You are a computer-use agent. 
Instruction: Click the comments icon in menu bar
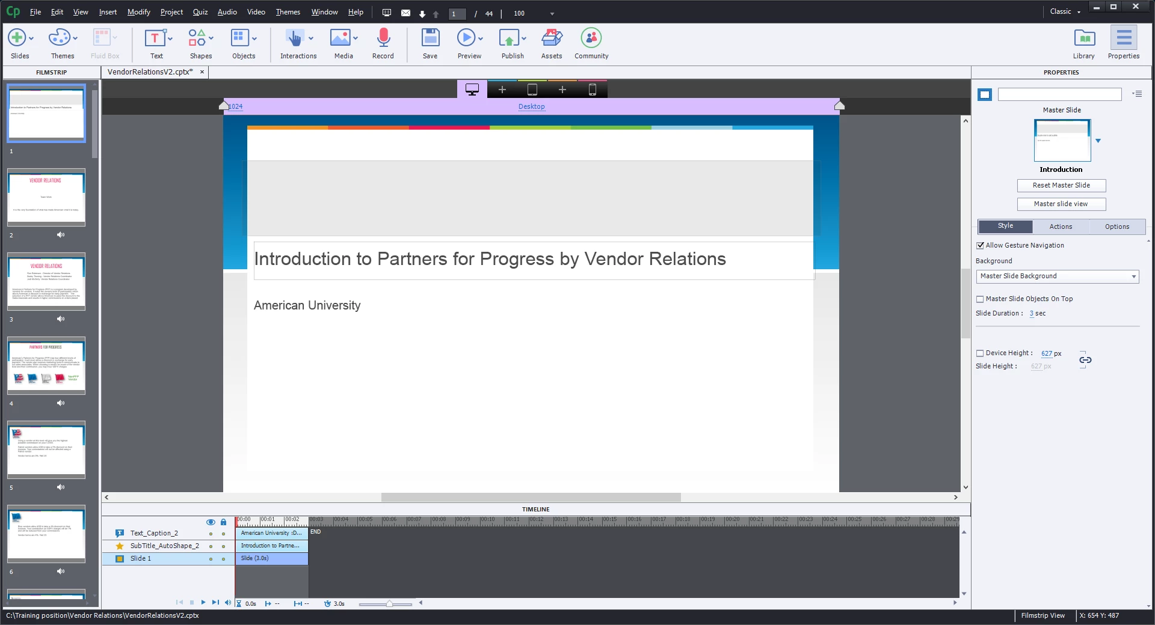[x=387, y=13]
